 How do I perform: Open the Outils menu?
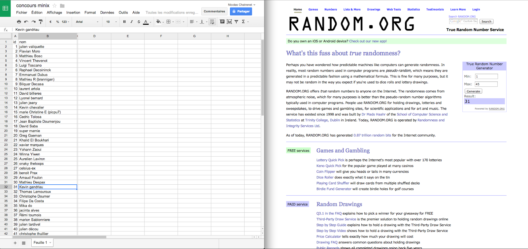click(123, 13)
